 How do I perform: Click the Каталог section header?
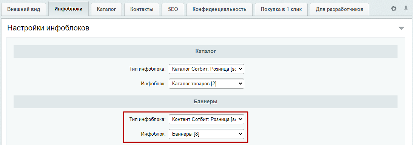click(x=205, y=51)
